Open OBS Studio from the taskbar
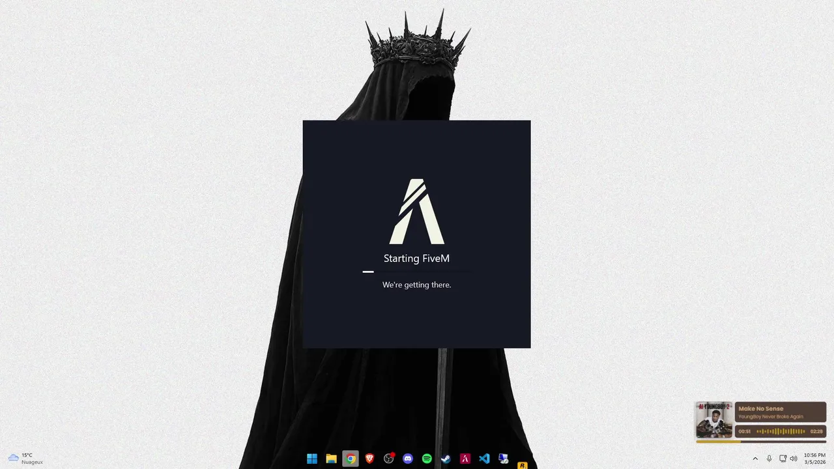Screen dimensions: 834x469 389,459
